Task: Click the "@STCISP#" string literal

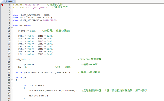Action: pyautogui.click(x=49, y=21)
